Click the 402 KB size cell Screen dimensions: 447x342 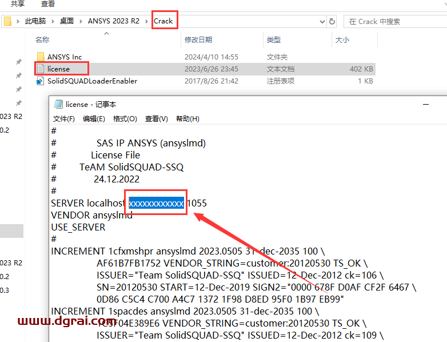point(361,69)
